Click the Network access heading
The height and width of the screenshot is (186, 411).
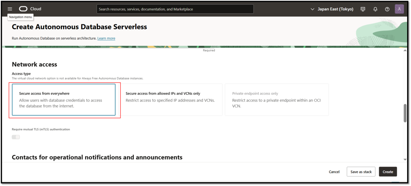[x=34, y=64]
